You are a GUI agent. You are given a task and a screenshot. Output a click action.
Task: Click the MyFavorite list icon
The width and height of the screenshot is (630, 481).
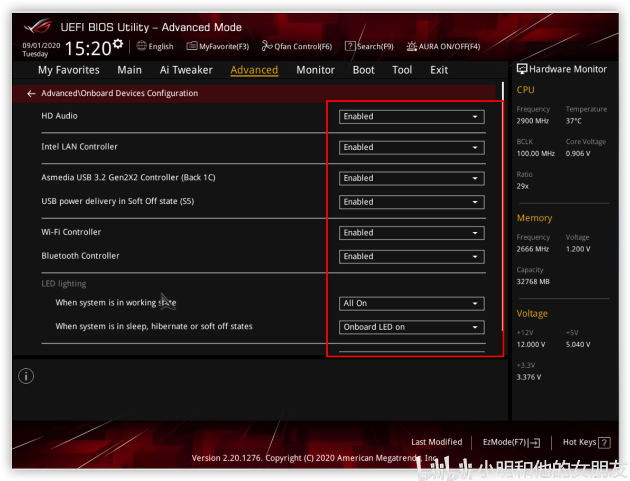click(x=192, y=46)
